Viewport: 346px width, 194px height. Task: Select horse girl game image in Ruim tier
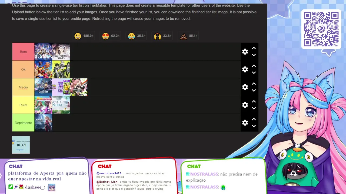click(x=43, y=105)
